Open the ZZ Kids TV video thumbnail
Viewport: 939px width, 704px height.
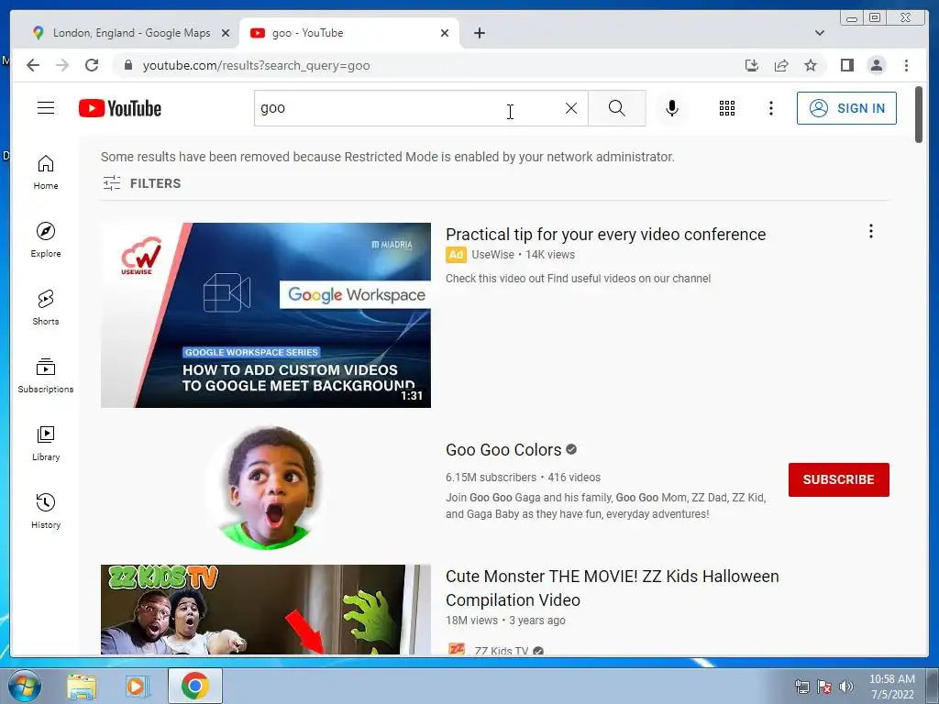266,610
